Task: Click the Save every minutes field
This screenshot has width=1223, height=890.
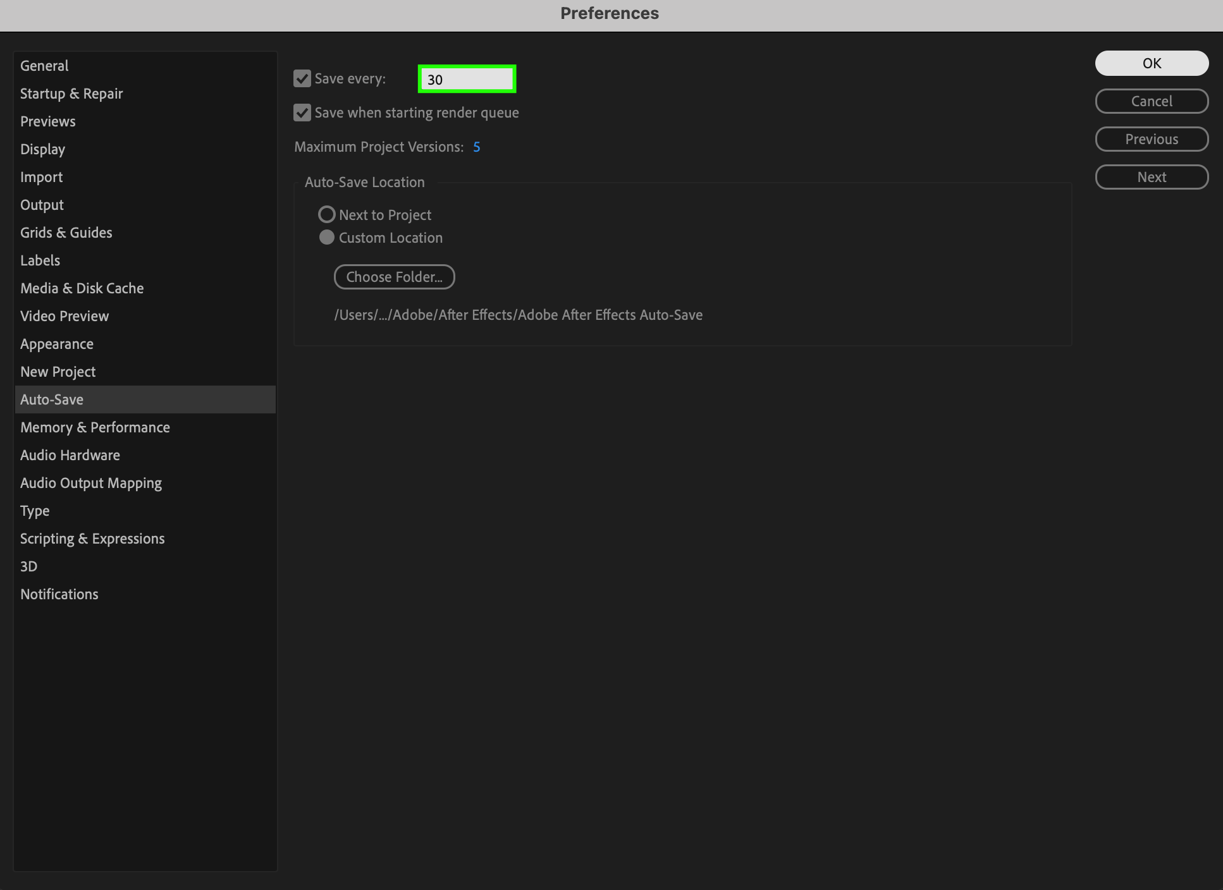Action: coord(467,80)
